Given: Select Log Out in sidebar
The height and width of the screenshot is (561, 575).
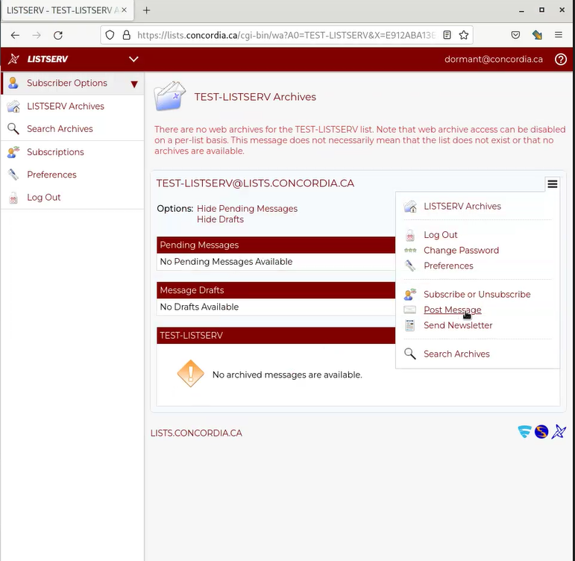Looking at the screenshot, I should 44,198.
